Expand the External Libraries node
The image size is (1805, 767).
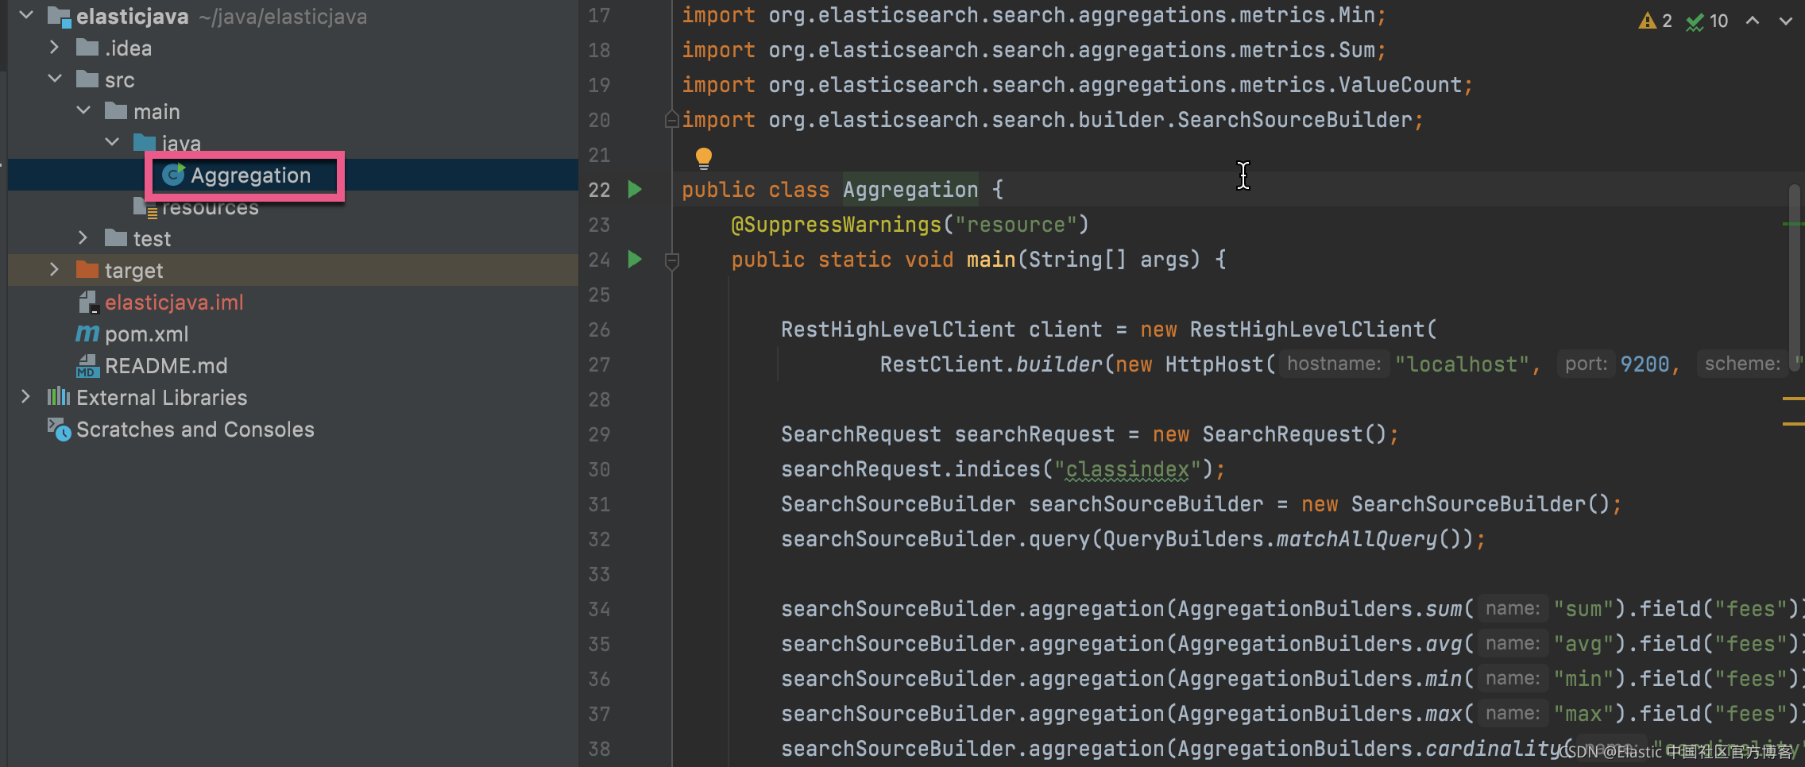(25, 397)
